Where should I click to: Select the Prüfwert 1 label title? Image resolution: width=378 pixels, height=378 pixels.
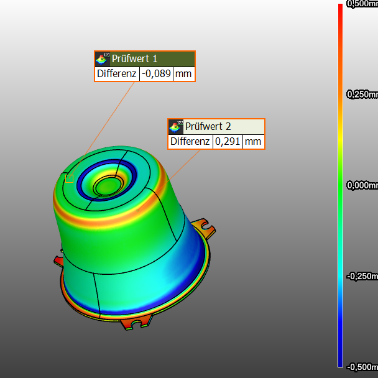click(134, 59)
